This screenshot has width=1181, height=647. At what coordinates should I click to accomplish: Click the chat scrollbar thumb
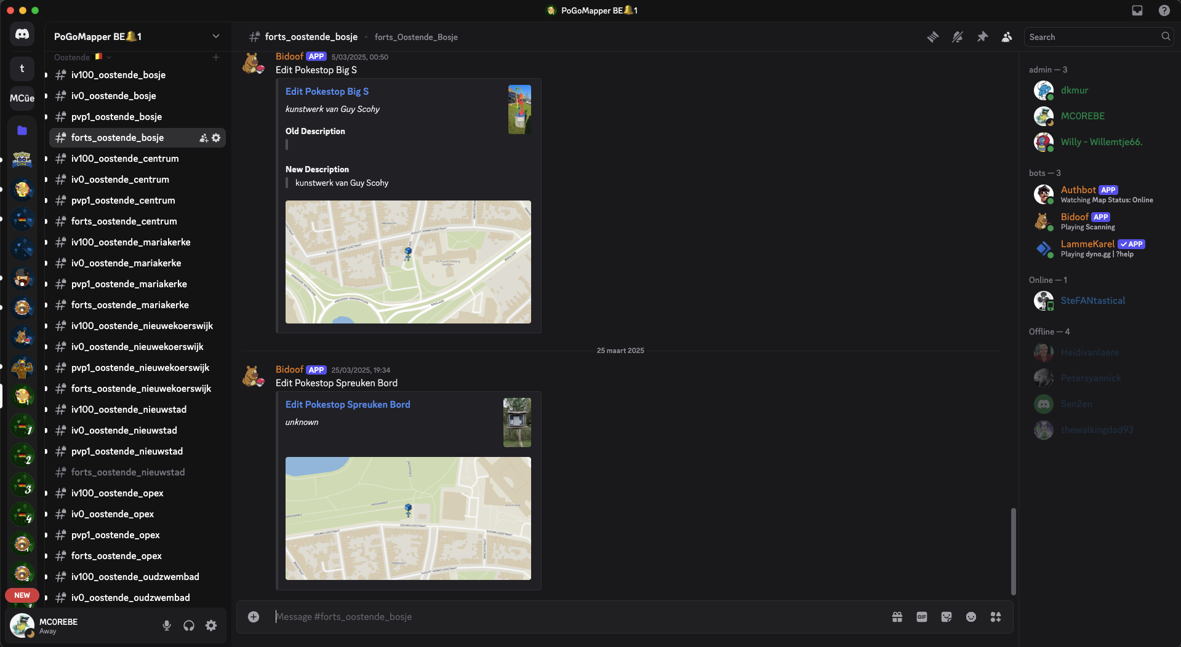[x=1013, y=552]
